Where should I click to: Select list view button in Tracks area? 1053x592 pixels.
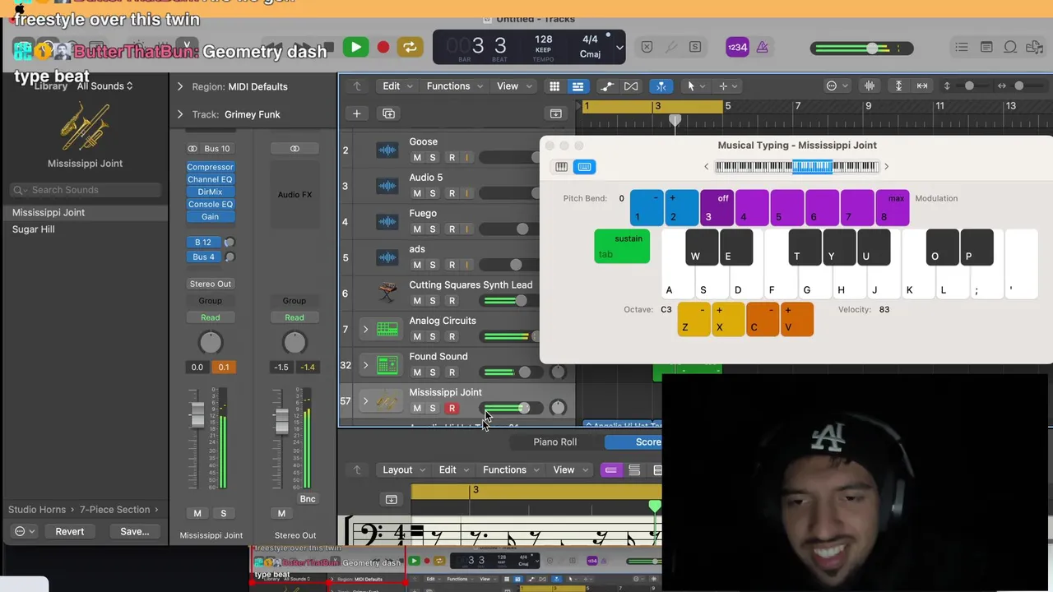[578, 86]
